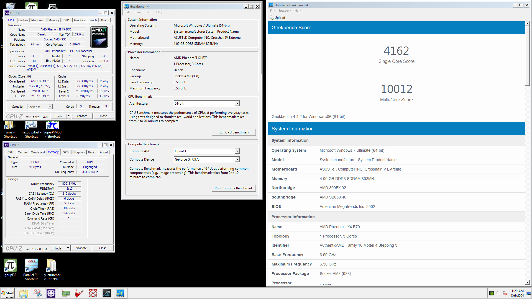Image resolution: width=532 pixels, height=299 pixels.
Task: Expand Tools arrow in upper CPU-Z window
Action: 68,116
